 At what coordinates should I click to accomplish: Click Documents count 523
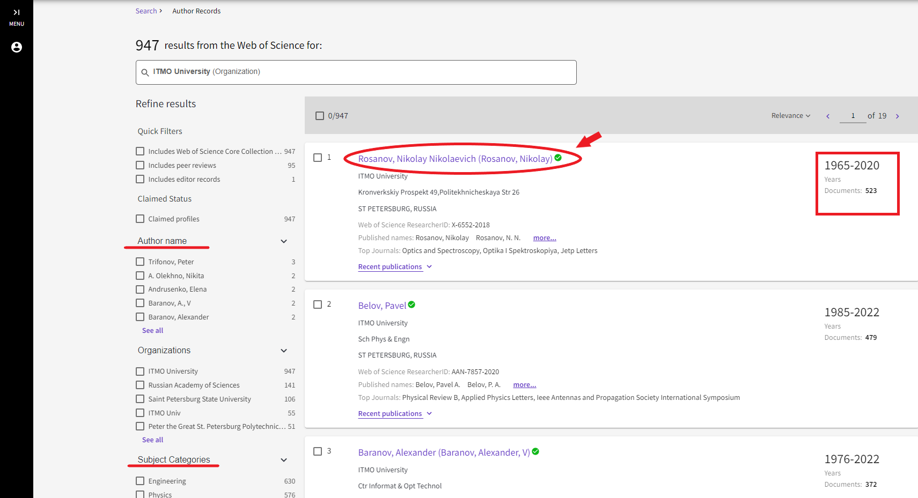[x=871, y=191]
